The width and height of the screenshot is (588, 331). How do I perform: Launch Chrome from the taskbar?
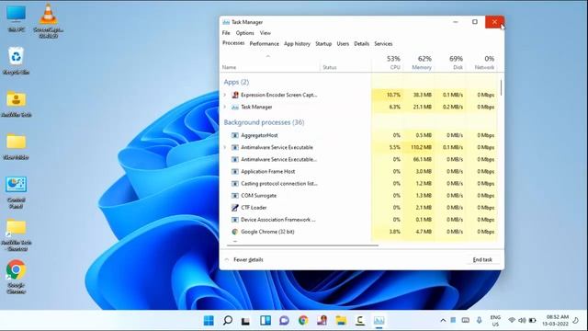point(303,320)
